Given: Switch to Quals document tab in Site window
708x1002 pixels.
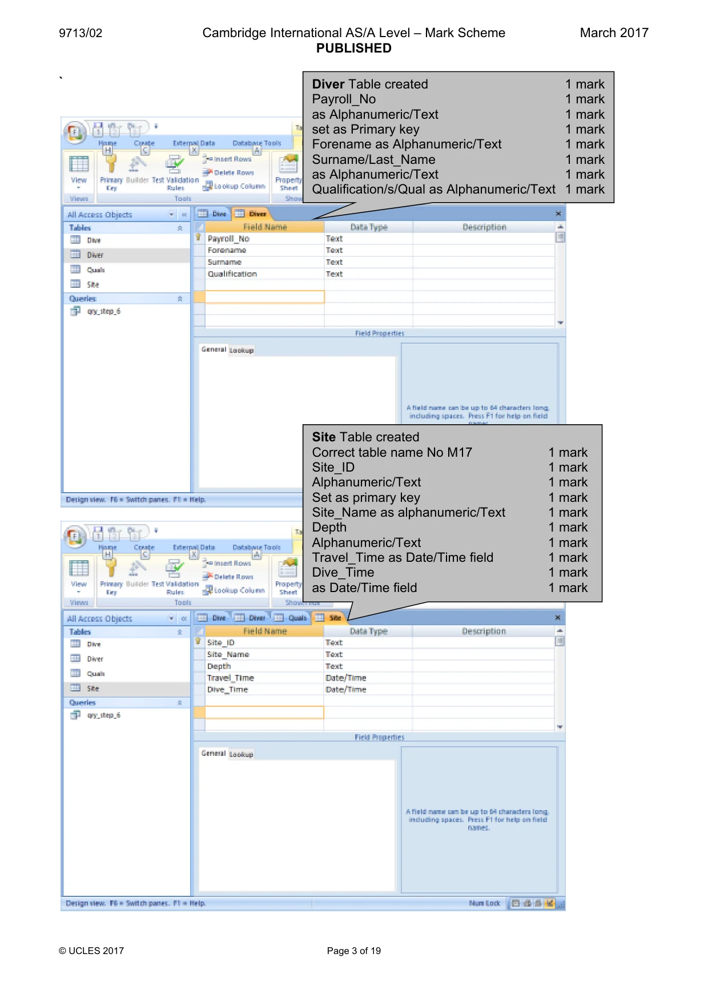Looking at the screenshot, I should click(x=291, y=618).
